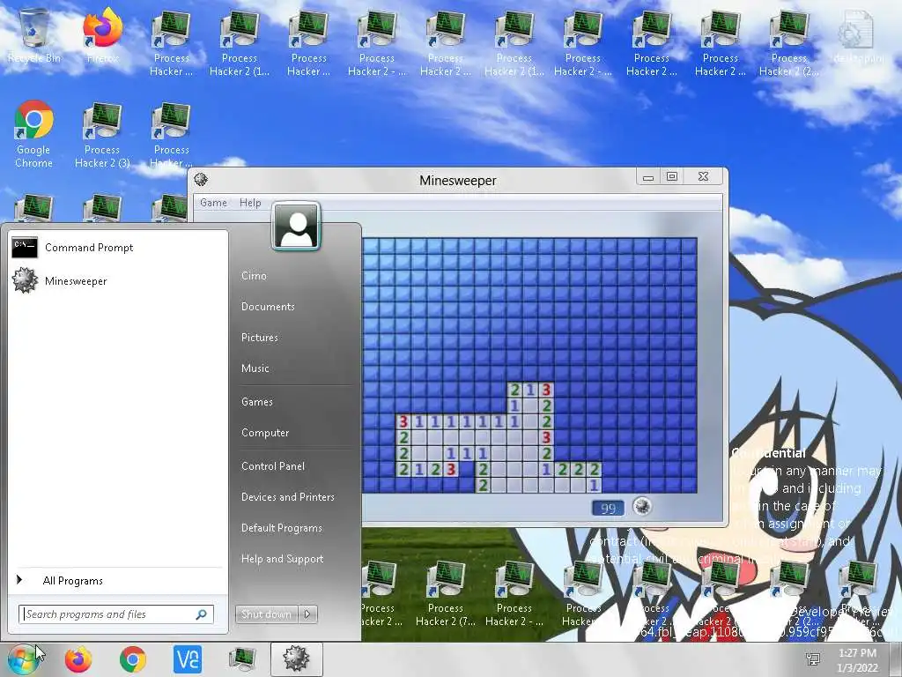902x677 pixels.
Task: Select the Firefox desktop shortcut
Action: pyautogui.click(x=102, y=35)
